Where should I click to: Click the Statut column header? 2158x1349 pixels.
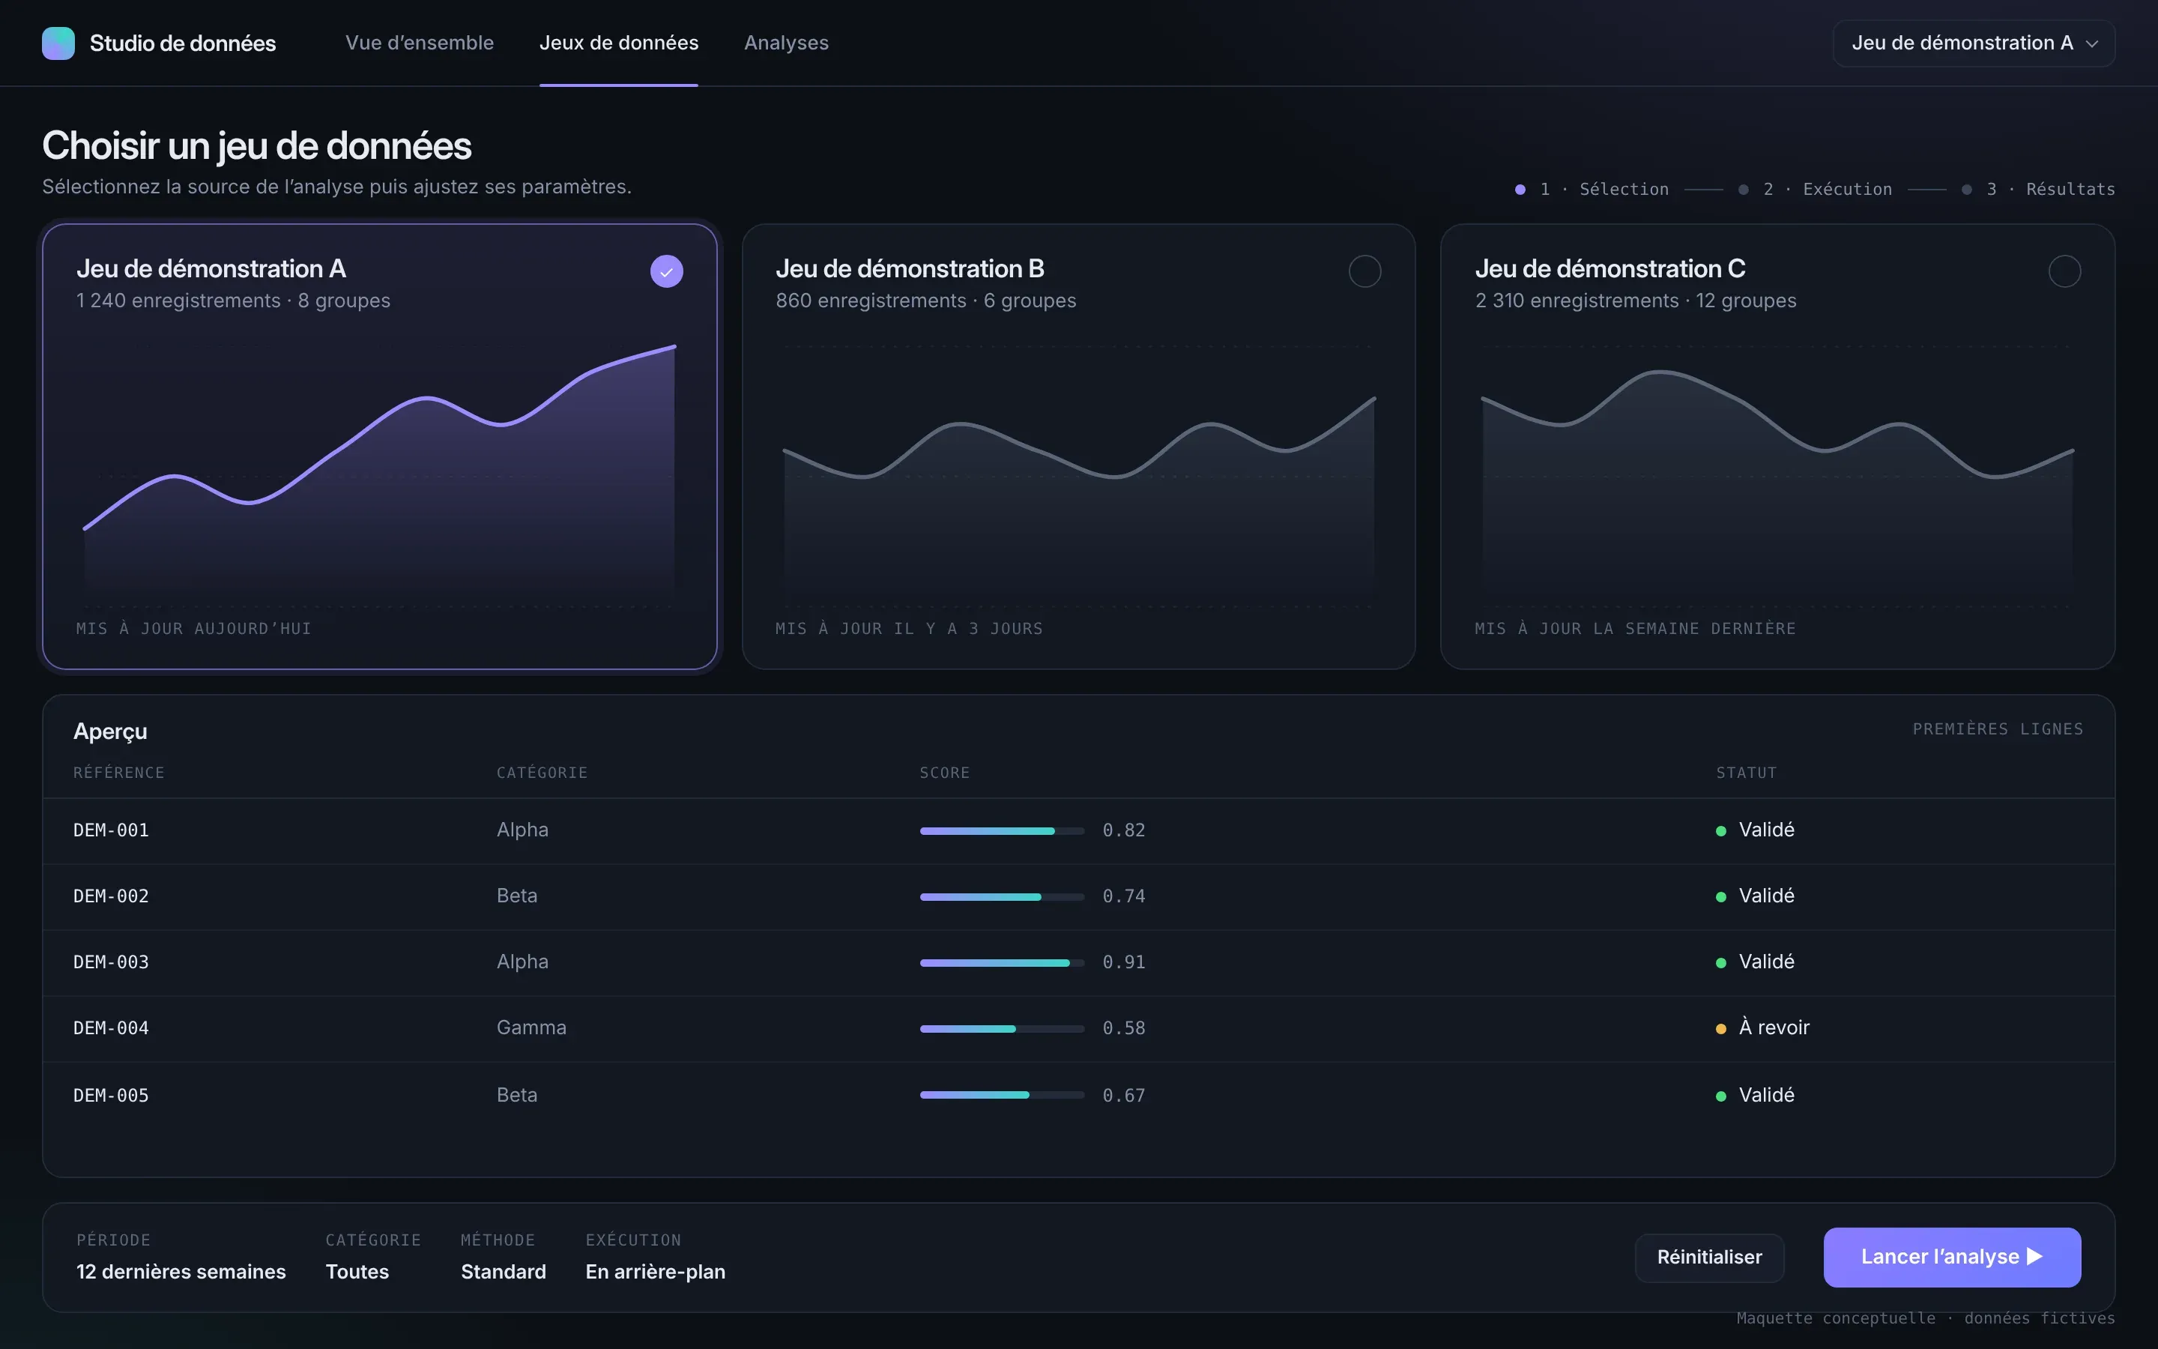1746,773
